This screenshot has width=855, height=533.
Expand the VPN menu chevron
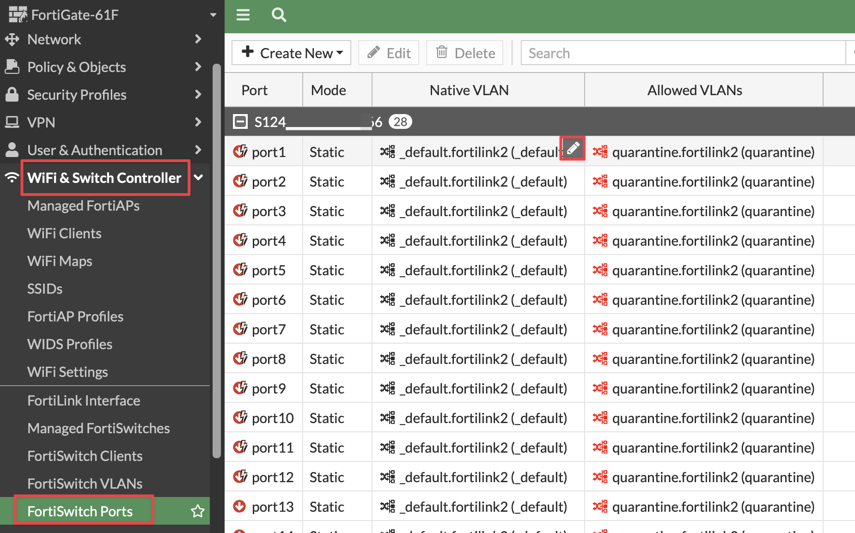coord(198,122)
